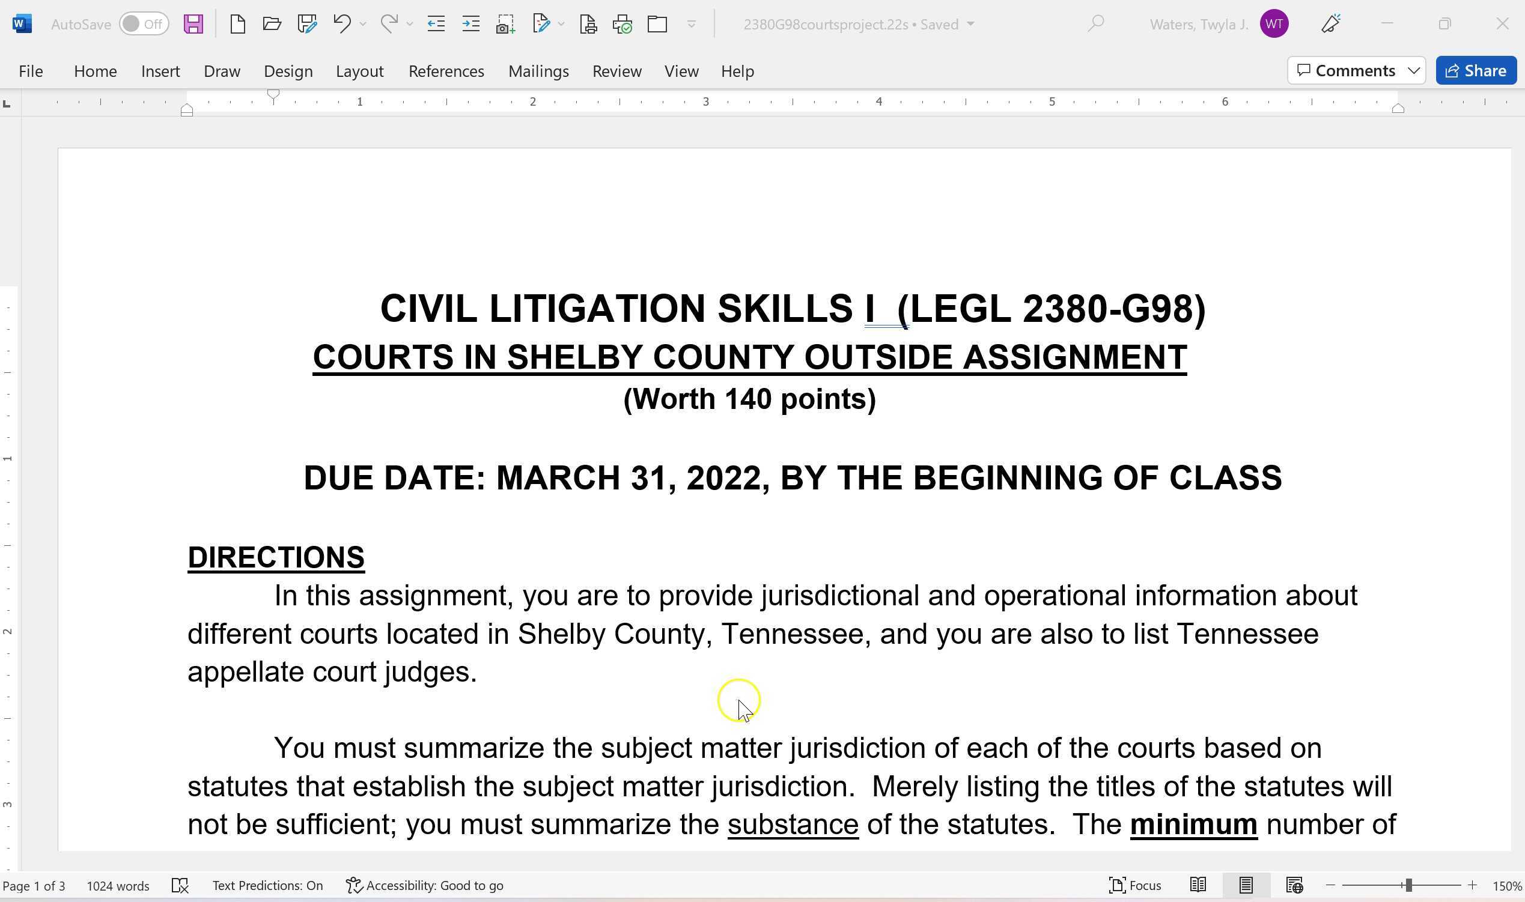Share the document

click(1476, 70)
